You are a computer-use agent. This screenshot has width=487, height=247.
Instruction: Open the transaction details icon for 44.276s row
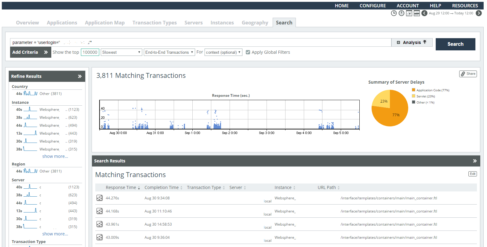point(100,198)
